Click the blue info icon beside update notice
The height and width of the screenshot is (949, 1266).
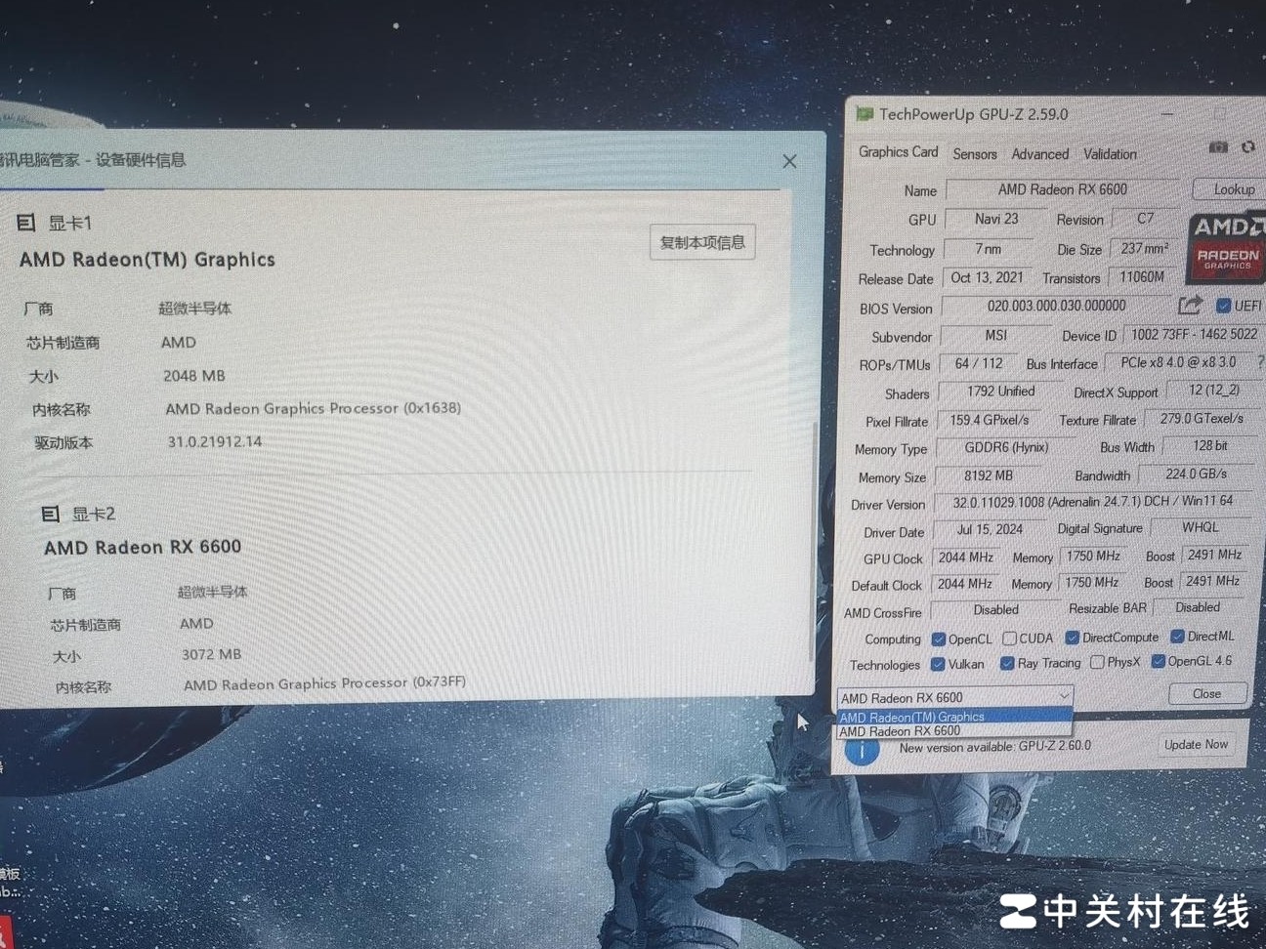pyautogui.click(x=861, y=750)
